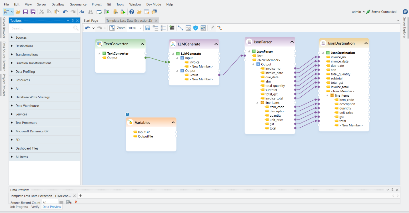The width and height of the screenshot is (409, 213).
Task: Click the blue shield icon in dataflow toolbar
Action: tap(196, 28)
